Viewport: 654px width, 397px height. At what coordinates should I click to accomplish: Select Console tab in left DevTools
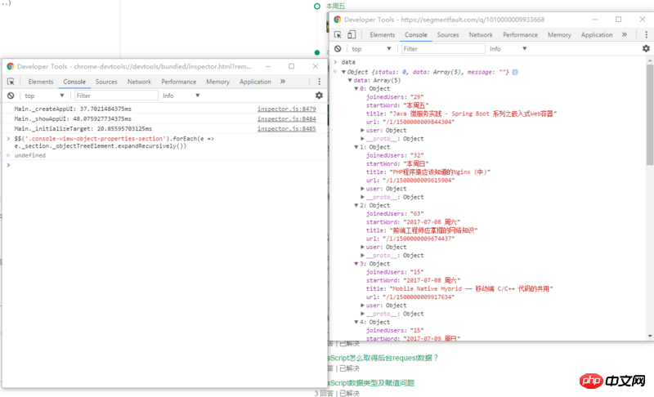click(74, 82)
